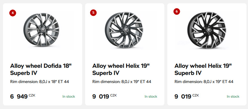Click the red number 5 badge
Screen dimensions: 248x109
(93, 13)
